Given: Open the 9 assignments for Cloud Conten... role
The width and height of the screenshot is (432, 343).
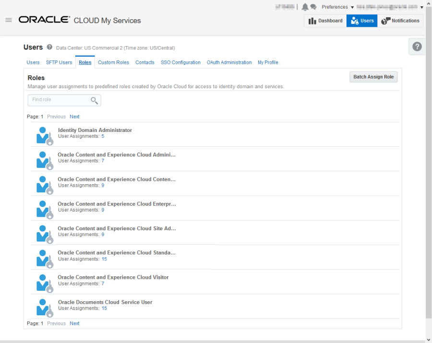Looking at the screenshot, I should [103, 185].
